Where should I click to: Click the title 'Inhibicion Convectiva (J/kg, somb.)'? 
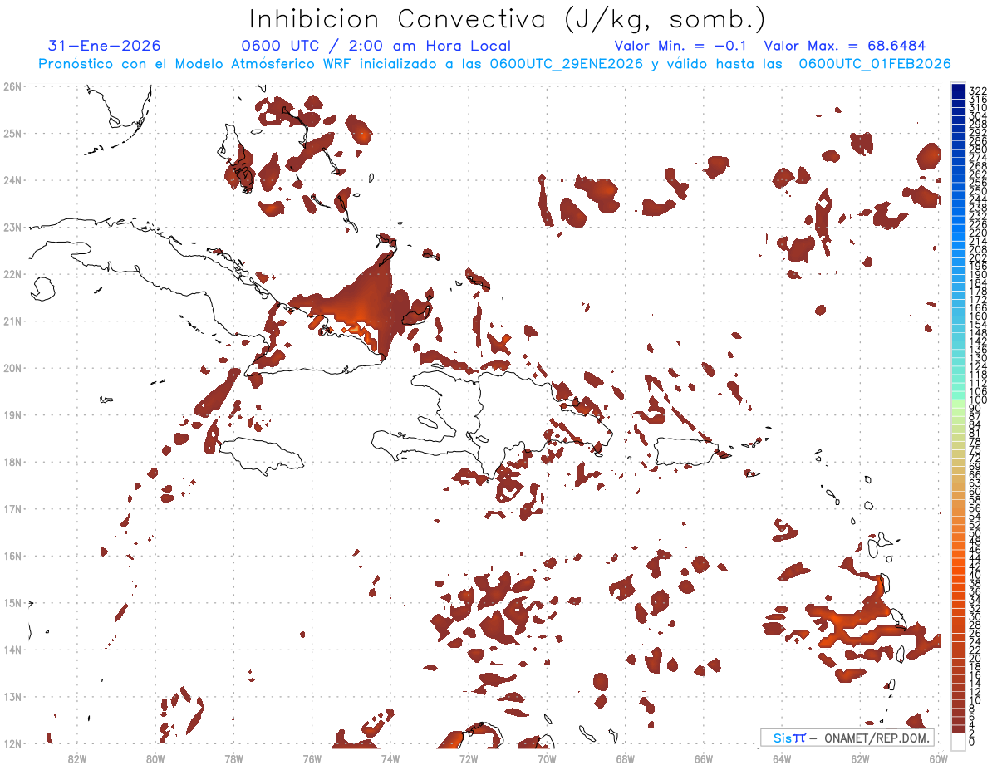tap(508, 20)
